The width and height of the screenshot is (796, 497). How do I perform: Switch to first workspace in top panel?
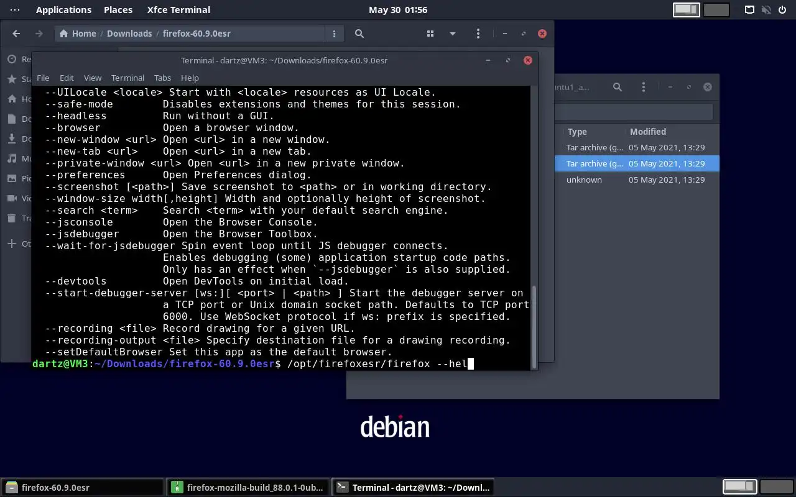687,10
